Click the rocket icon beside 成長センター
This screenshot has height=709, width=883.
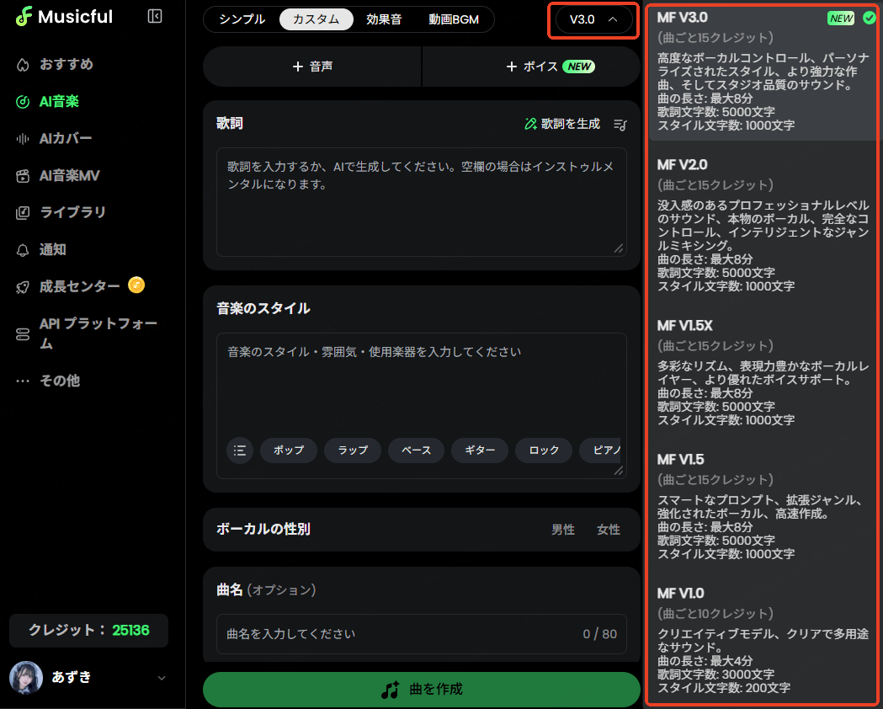23,287
